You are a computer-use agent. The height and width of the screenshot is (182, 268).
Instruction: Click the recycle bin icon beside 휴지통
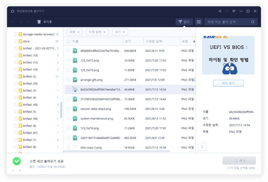(x=39, y=22)
